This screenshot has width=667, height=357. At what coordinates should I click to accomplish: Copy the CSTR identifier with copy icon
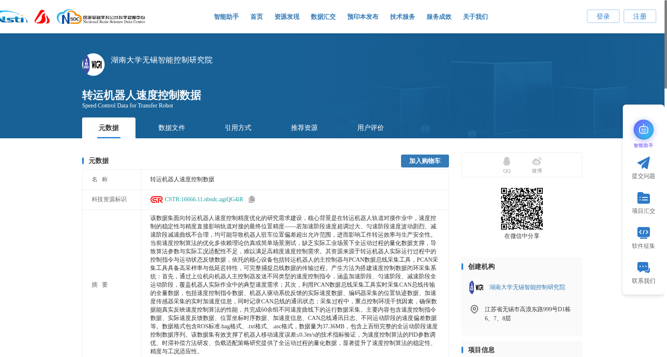[252, 200]
